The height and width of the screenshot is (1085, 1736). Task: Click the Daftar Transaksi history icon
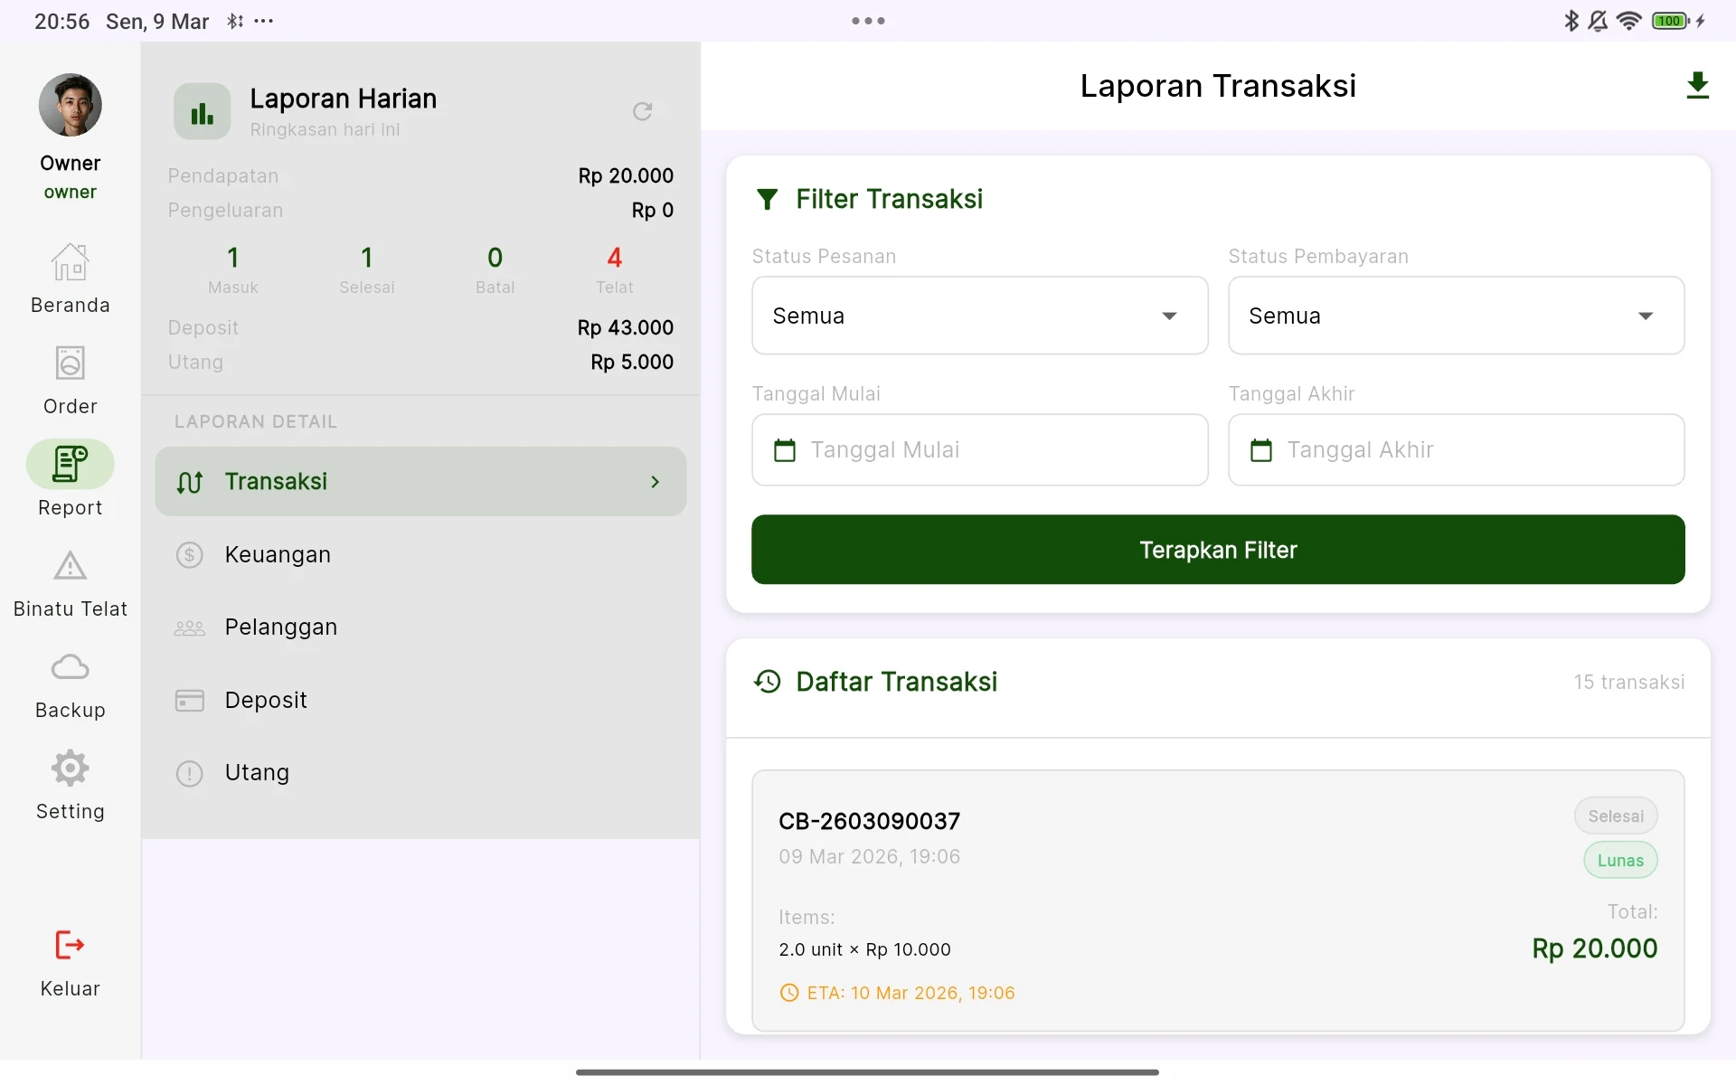pyautogui.click(x=767, y=682)
